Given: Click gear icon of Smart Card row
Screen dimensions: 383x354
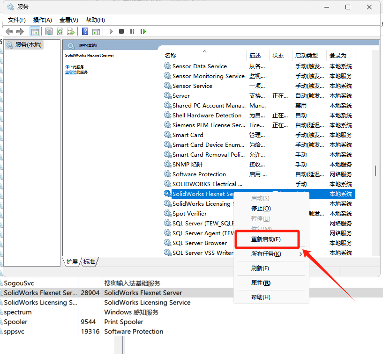Looking at the screenshot, I should (x=167, y=135).
